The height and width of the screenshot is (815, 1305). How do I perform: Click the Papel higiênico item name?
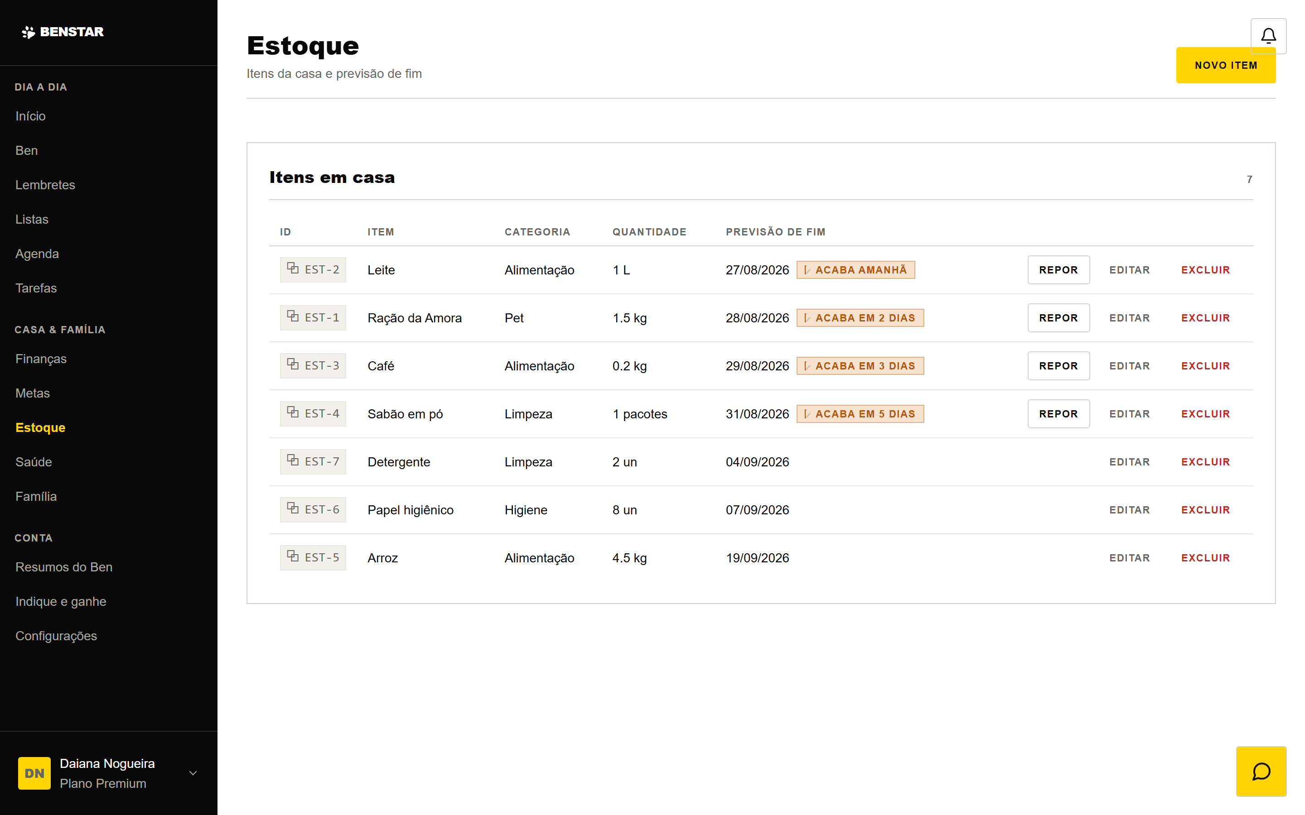(x=411, y=509)
